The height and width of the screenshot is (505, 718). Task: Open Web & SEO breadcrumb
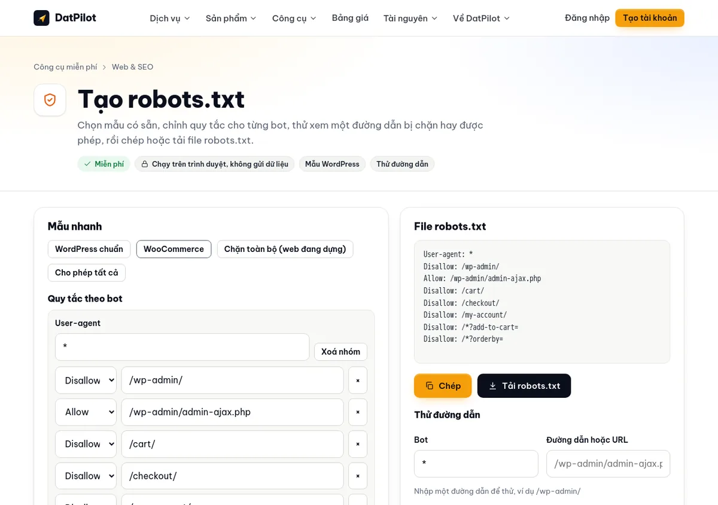[x=132, y=67]
